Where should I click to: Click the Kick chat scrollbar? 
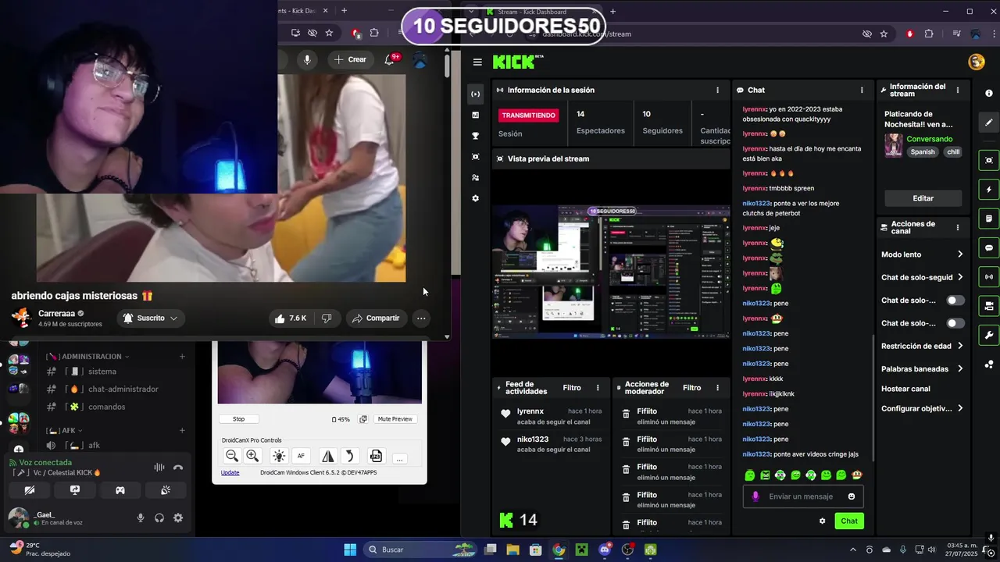873,397
